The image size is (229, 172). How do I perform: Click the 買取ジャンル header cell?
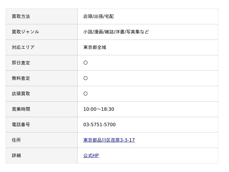coord(25,32)
